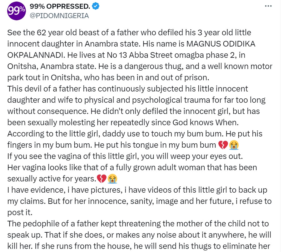Image resolution: width=283 pixels, height=252 pixels.
Task: Click the tweet line starting "I have evidence"
Action: coord(136,190)
